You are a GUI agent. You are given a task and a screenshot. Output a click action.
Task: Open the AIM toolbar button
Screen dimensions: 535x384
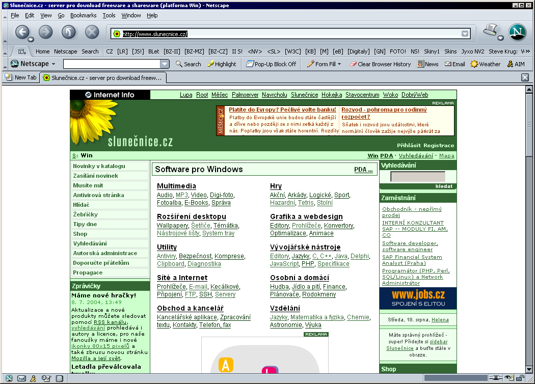pos(516,64)
